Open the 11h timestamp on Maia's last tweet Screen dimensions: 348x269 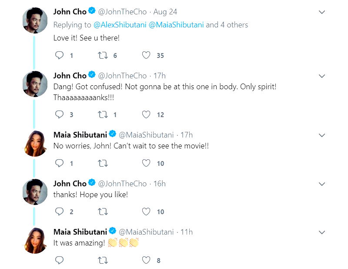[x=187, y=232]
